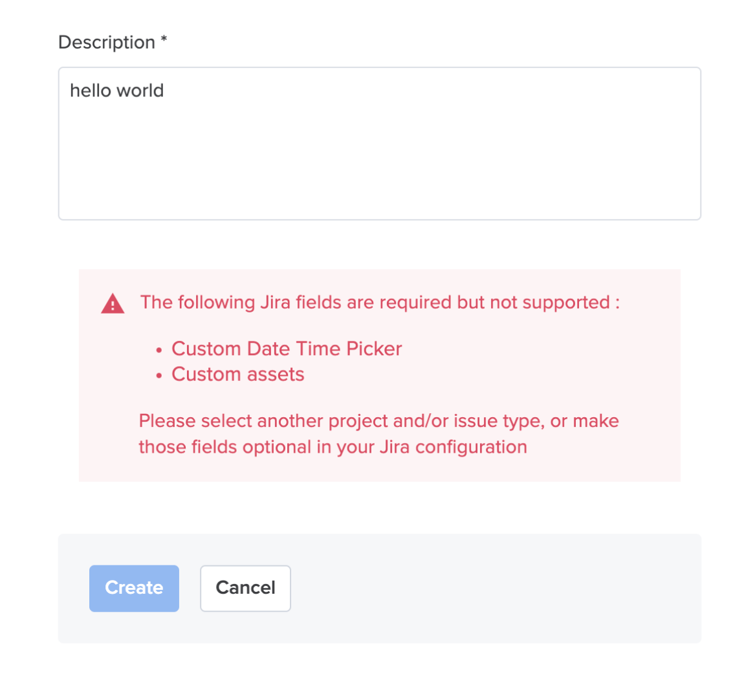Click the required asterisk next to Description
This screenshot has height=683, width=744.
click(x=163, y=40)
